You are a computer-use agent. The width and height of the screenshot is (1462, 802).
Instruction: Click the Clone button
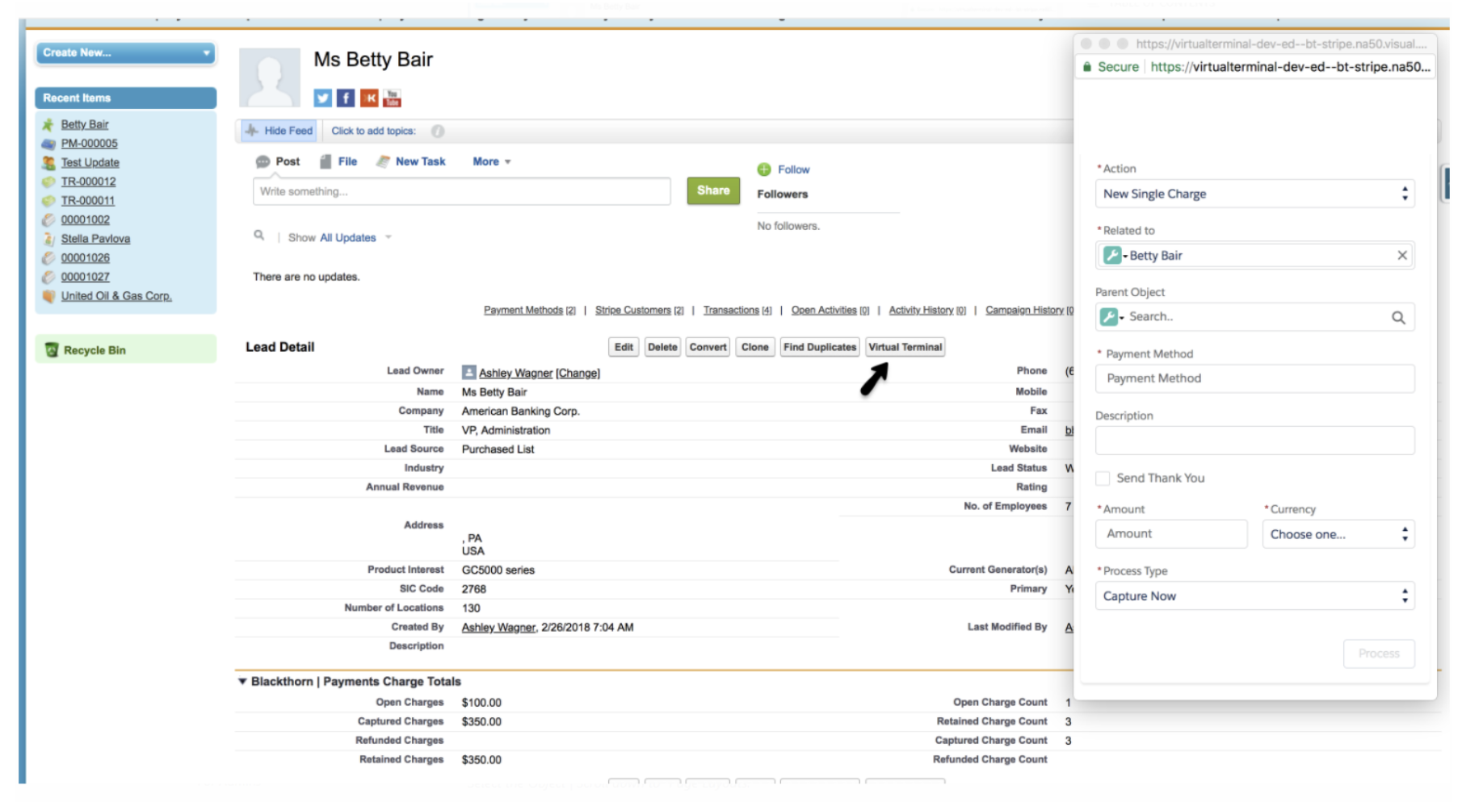pos(755,347)
